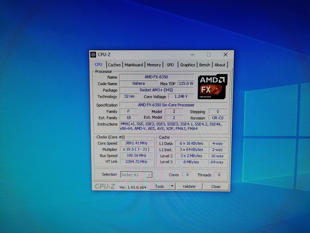Open the CPU tab
The width and height of the screenshot is (310, 233).
[x=98, y=64]
